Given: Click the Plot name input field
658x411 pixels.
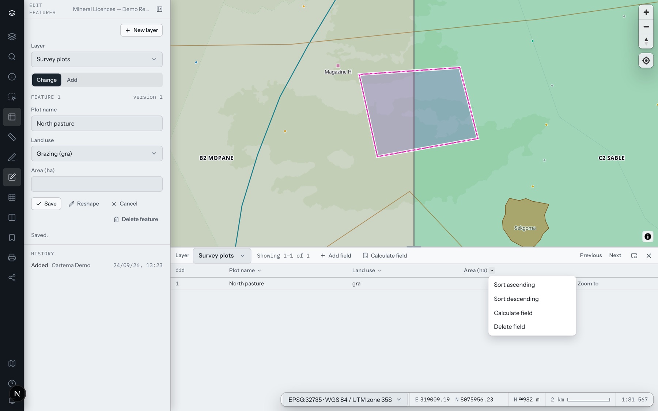Looking at the screenshot, I should pyautogui.click(x=97, y=123).
